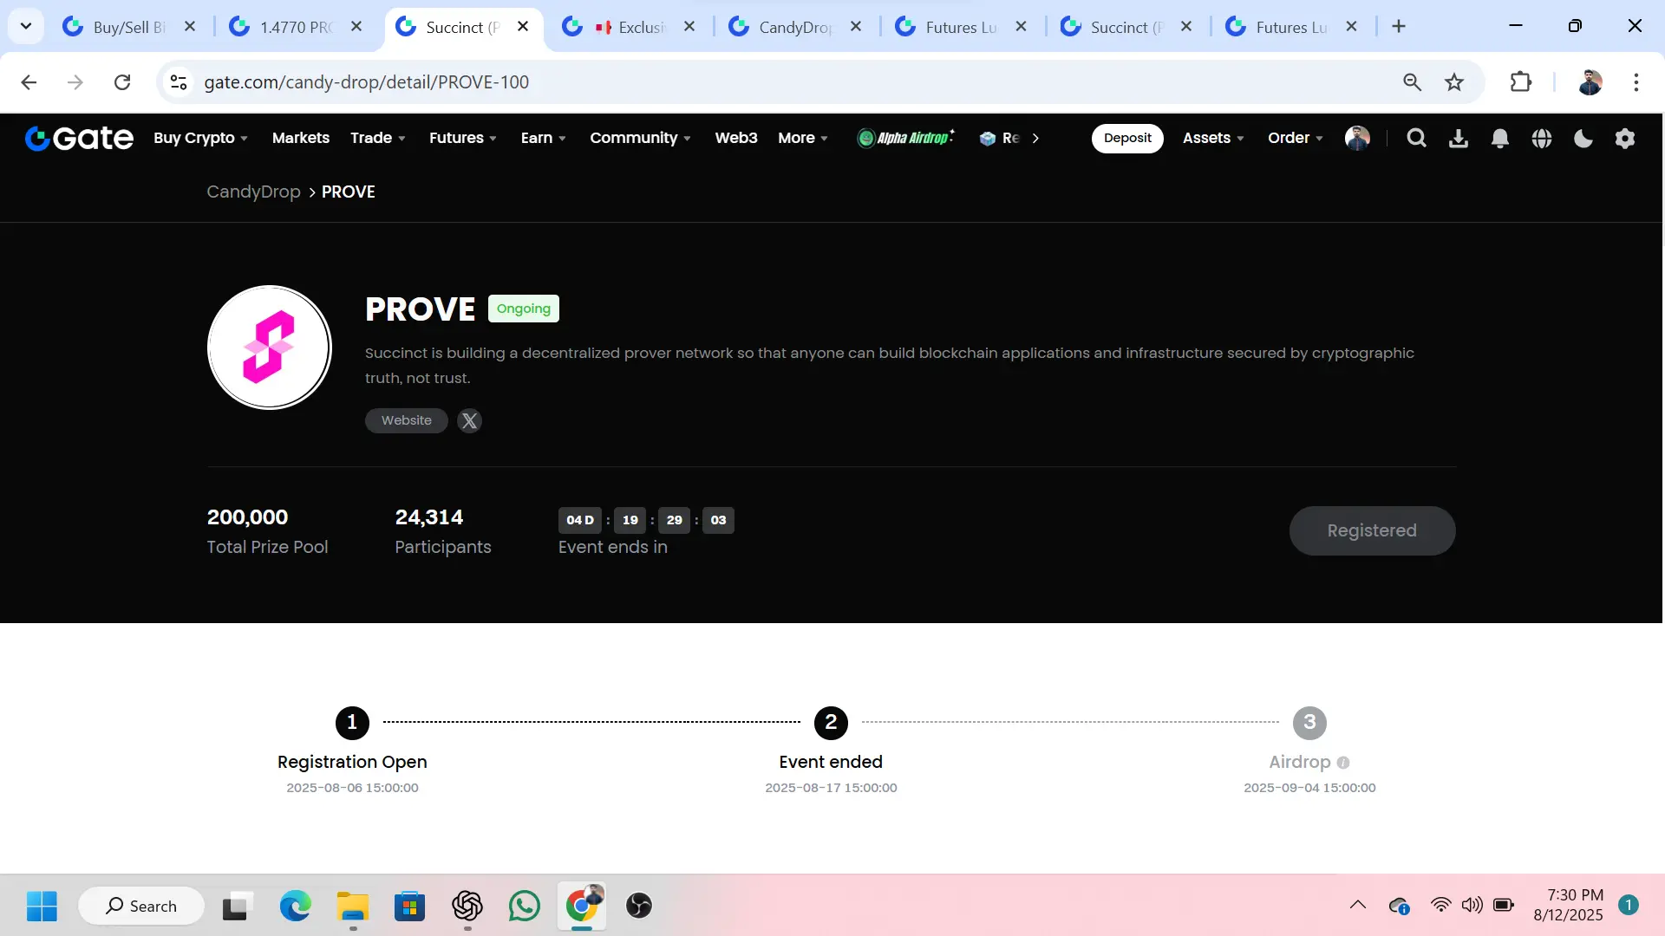Open the settings gear in Gate header
1665x936 pixels.
(1625, 138)
